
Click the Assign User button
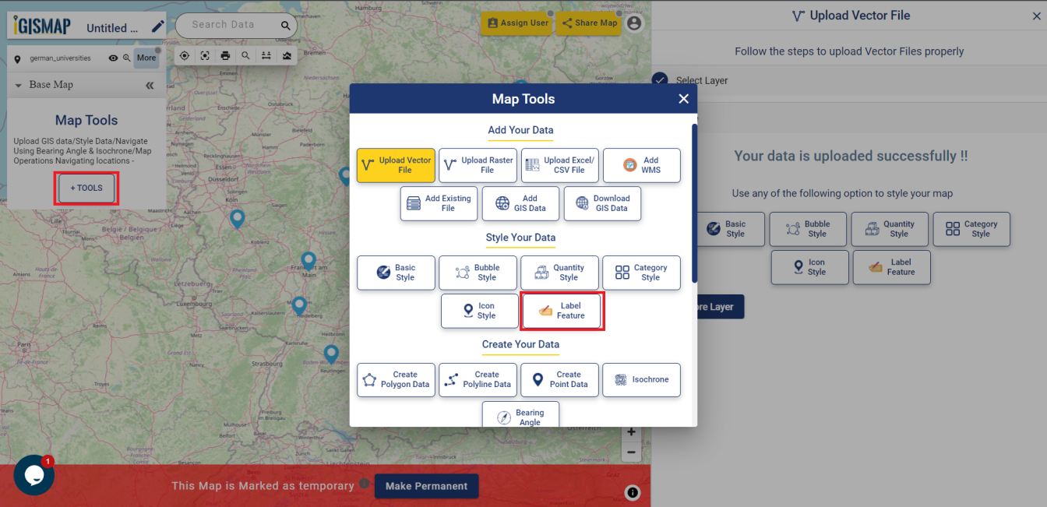coord(517,23)
